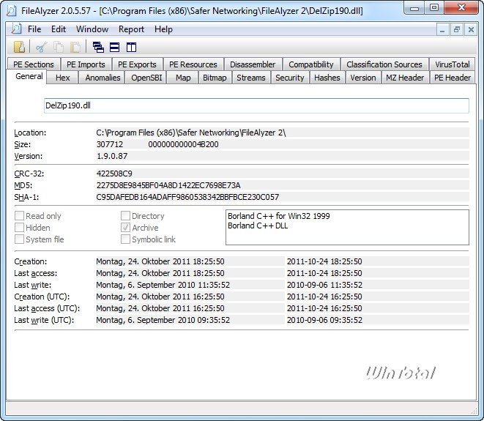Viewport: 484px width, 421px height.
Task: Switch to the Streams tab
Action: [251, 78]
